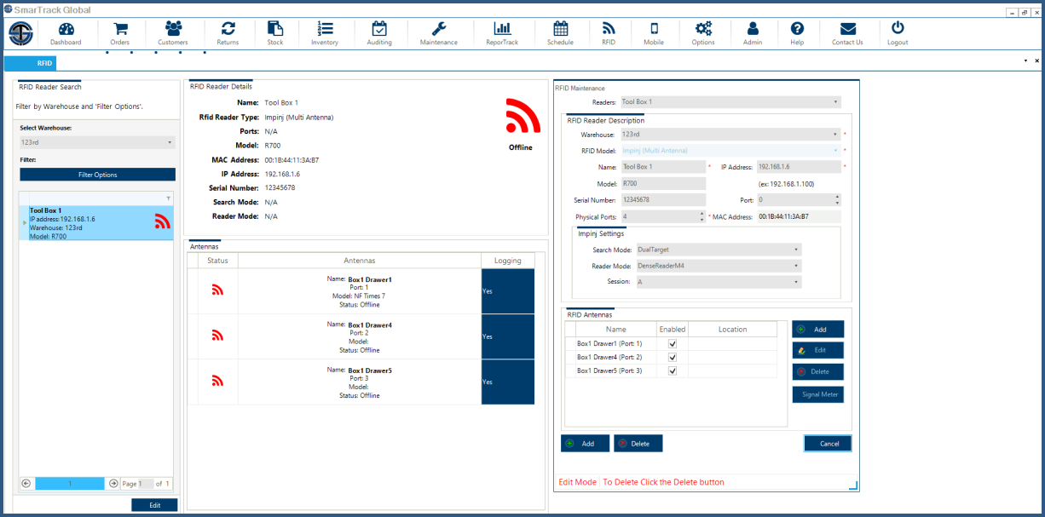The height and width of the screenshot is (517, 1045).
Task: Open the Dashboard module
Action: [x=66, y=33]
